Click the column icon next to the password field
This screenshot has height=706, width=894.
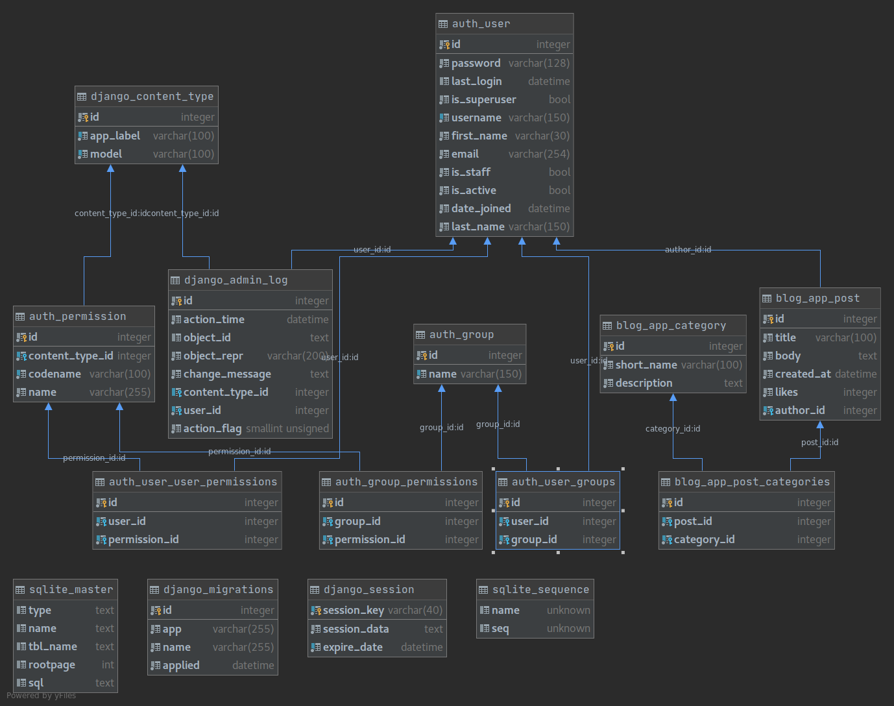pyautogui.click(x=444, y=63)
